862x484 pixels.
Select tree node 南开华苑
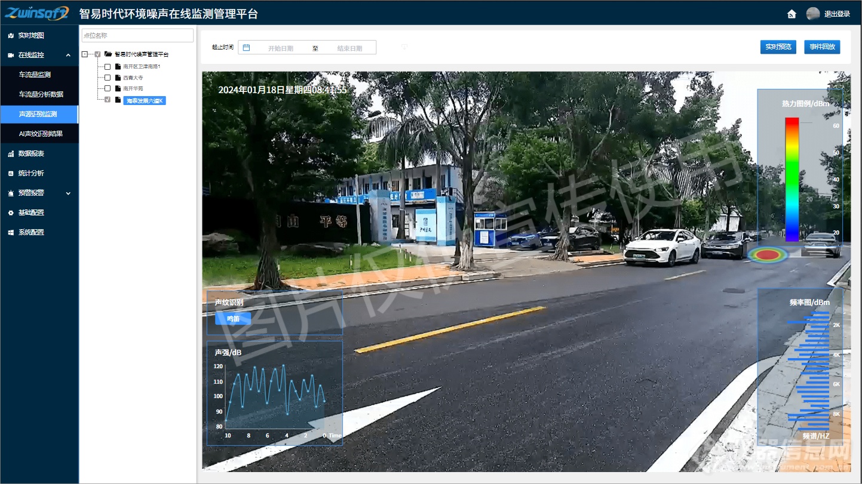[133, 88]
